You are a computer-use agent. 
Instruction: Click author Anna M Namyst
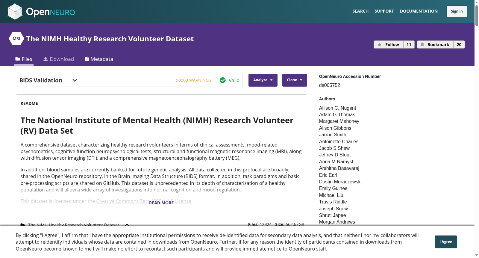click(336, 162)
